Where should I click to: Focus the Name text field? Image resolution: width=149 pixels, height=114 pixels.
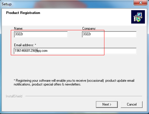[x=41, y=34]
